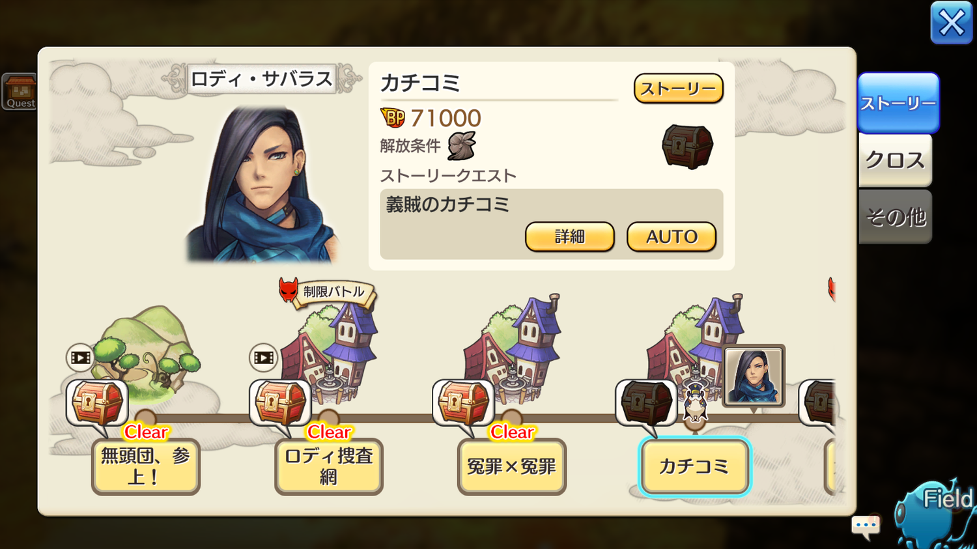Switch to the クロス tab

pyautogui.click(x=896, y=160)
